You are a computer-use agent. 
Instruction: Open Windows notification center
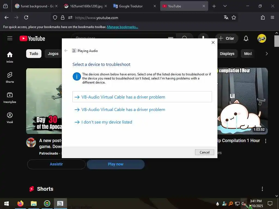click(270, 204)
